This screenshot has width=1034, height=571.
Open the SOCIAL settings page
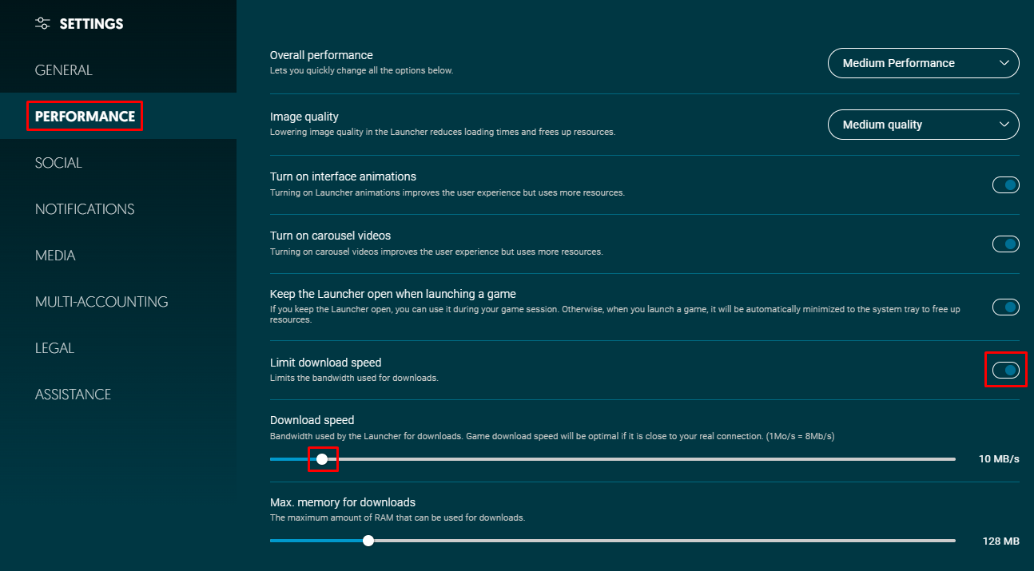[x=58, y=162]
